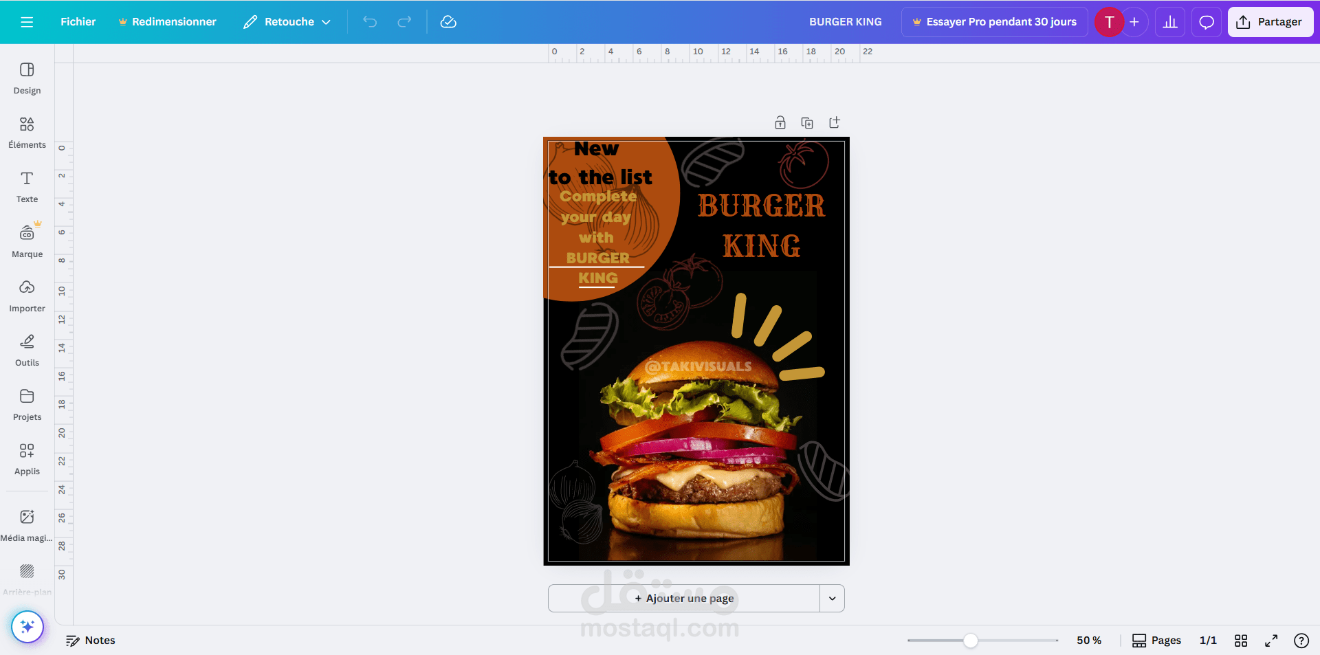This screenshot has height=655, width=1320.
Task: Select the yellow burst lines graphic
Action: [777, 338]
